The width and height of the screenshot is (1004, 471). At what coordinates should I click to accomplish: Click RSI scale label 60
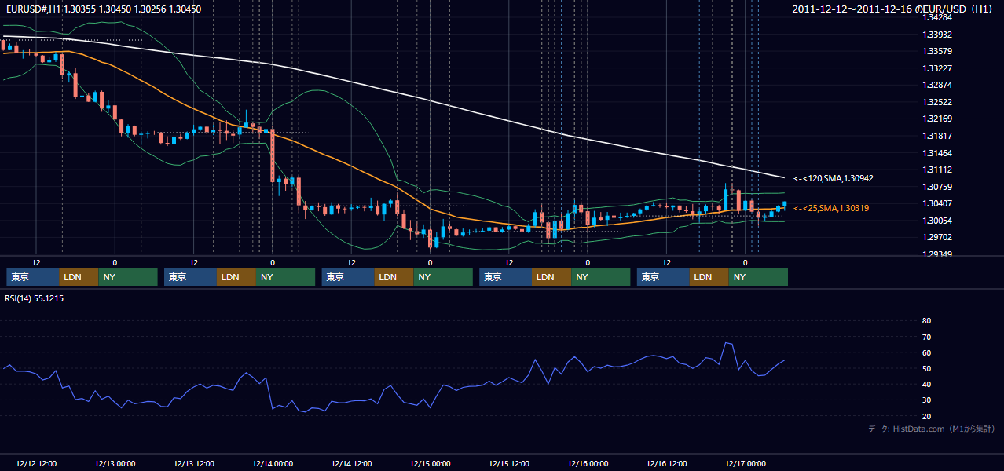tap(926, 352)
